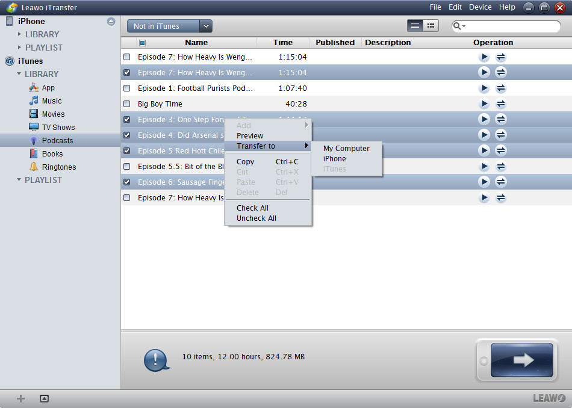This screenshot has width=572, height=408.
Task: Uncheck Episode 5 Red Hott Chile checkbox
Action: pos(126,150)
